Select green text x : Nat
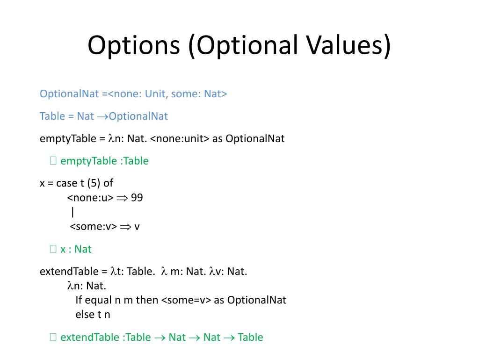 click(76, 249)
